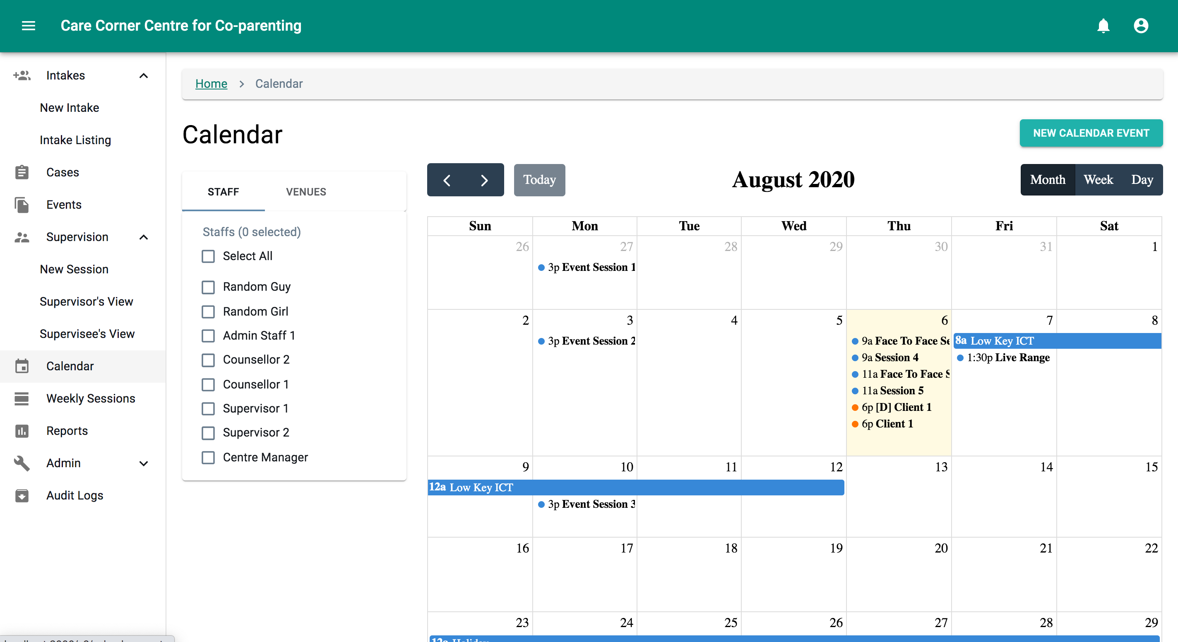Click New Calendar Event button
Viewport: 1178px width, 642px height.
1091,133
